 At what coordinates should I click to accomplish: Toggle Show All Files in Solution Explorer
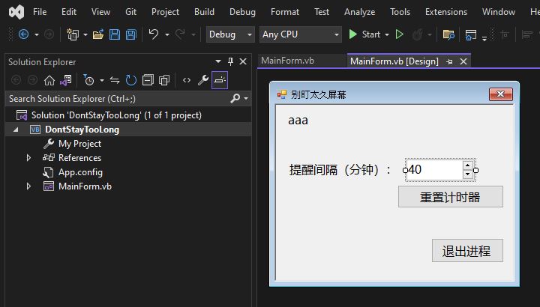[x=164, y=80]
